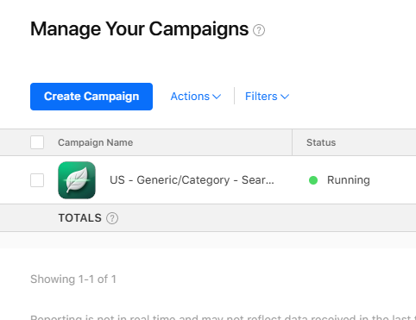
Task: Click the help icon beside Manage Your Campaigns
Action: coord(259,30)
